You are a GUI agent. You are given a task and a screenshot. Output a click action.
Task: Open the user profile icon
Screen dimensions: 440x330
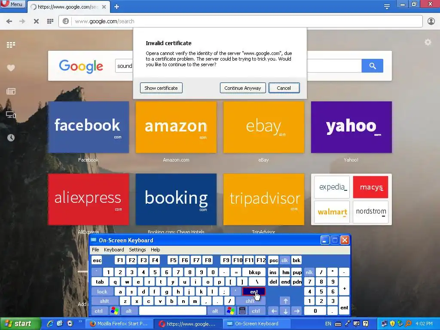tap(431, 21)
